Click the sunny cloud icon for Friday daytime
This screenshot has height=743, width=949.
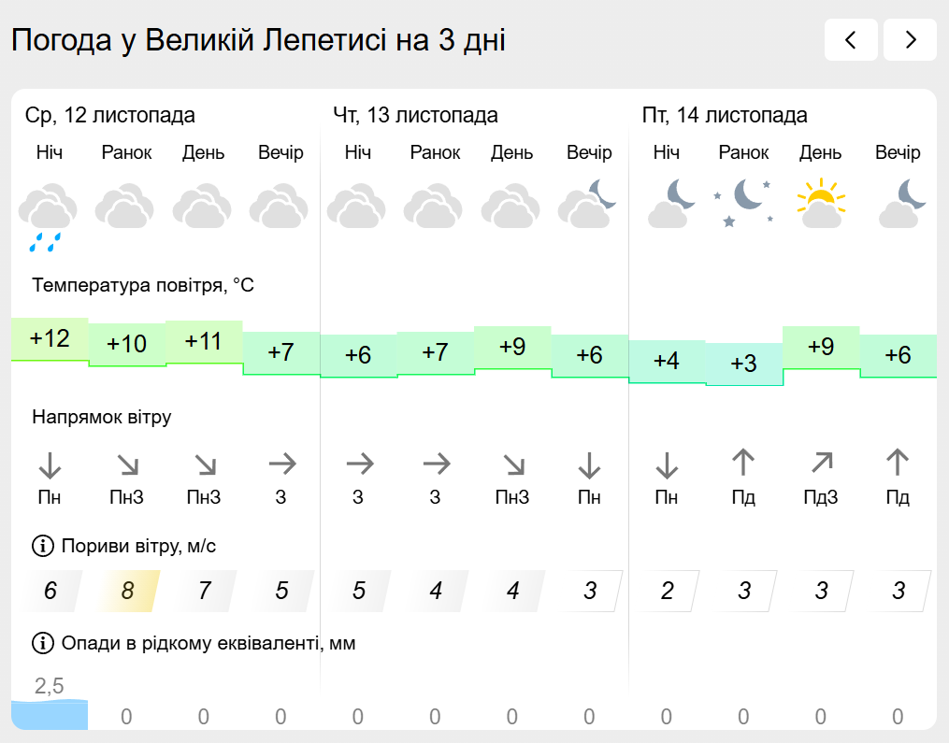coord(820,204)
